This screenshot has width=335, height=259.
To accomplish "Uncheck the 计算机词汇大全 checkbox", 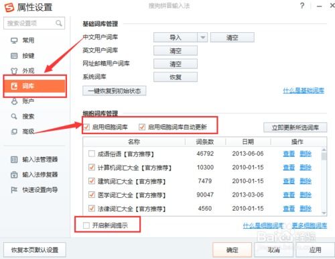I will pos(92,167).
